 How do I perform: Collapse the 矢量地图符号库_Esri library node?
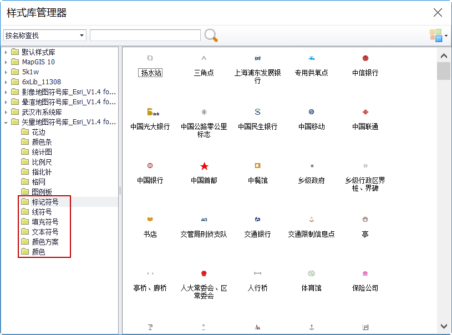6,123
